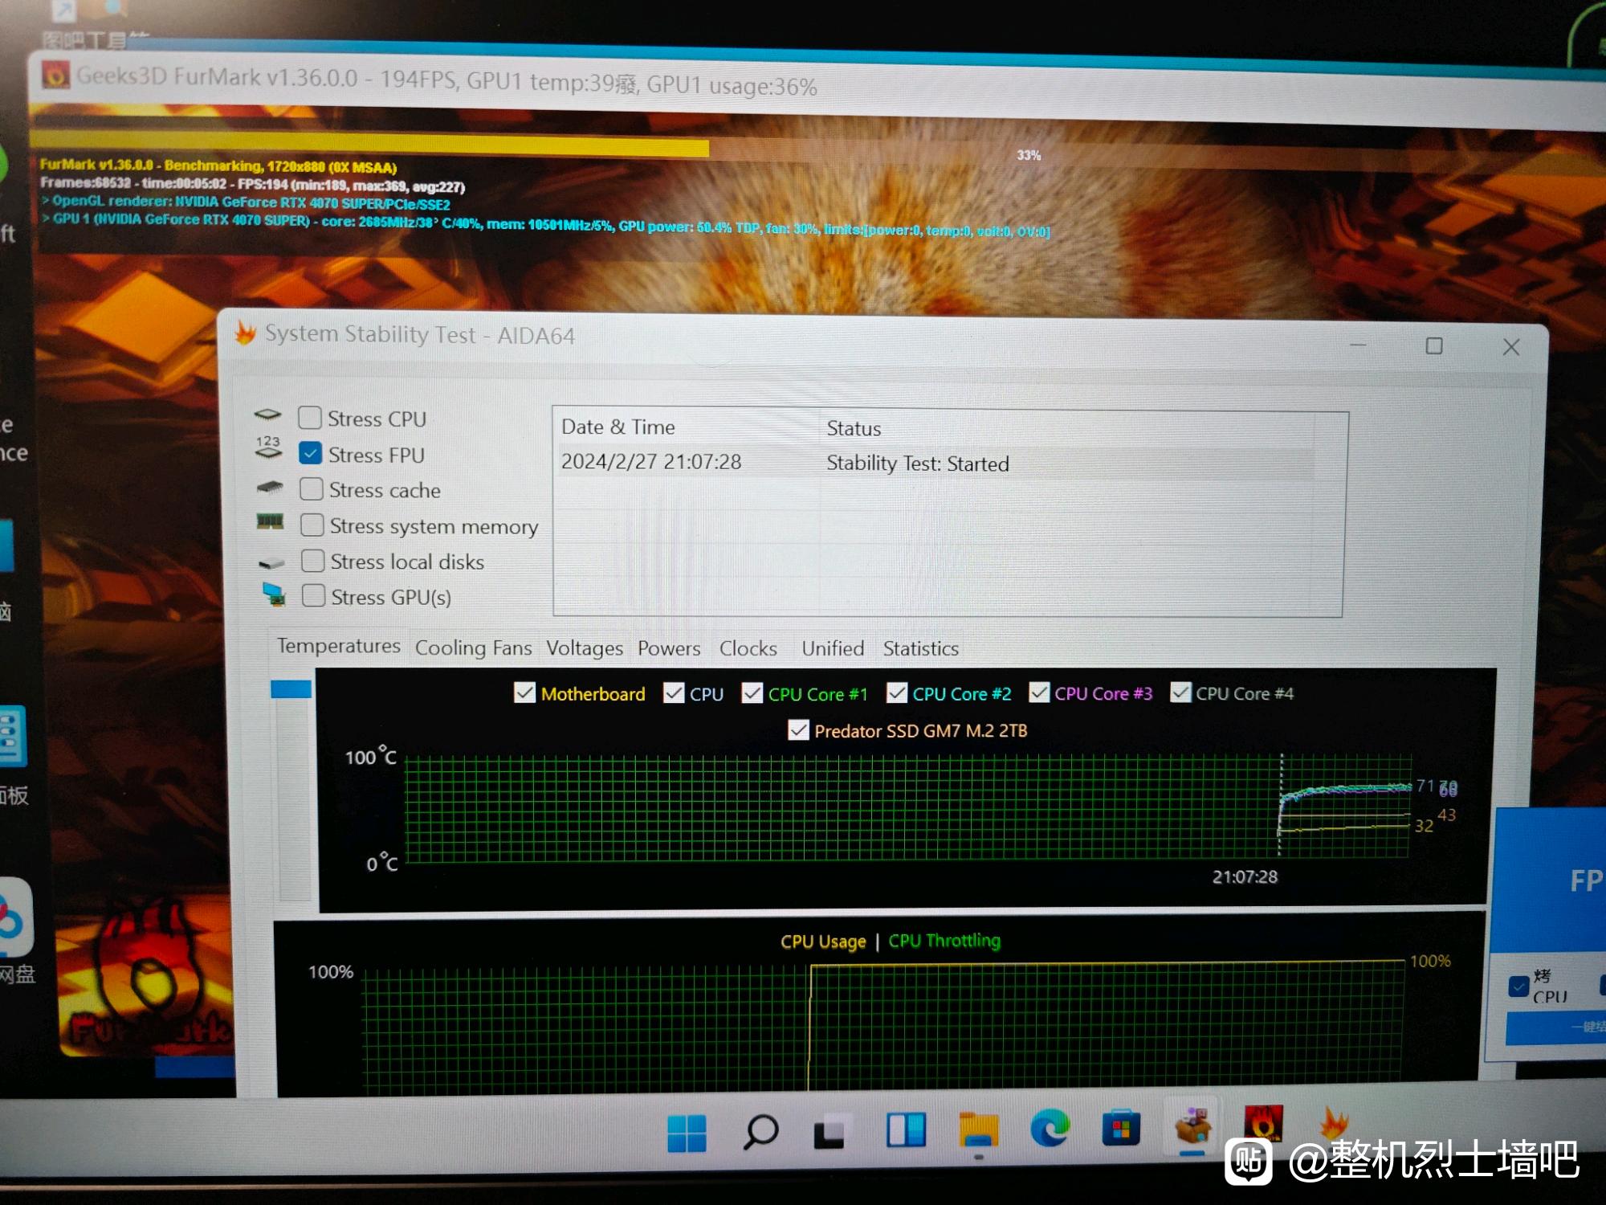Viewport: 1606px width, 1205px height.
Task: Hide CPU Core #1 temperature line
Action: click(x=752, y=692)
